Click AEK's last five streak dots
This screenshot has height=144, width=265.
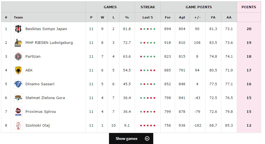[x=148, y=70]
